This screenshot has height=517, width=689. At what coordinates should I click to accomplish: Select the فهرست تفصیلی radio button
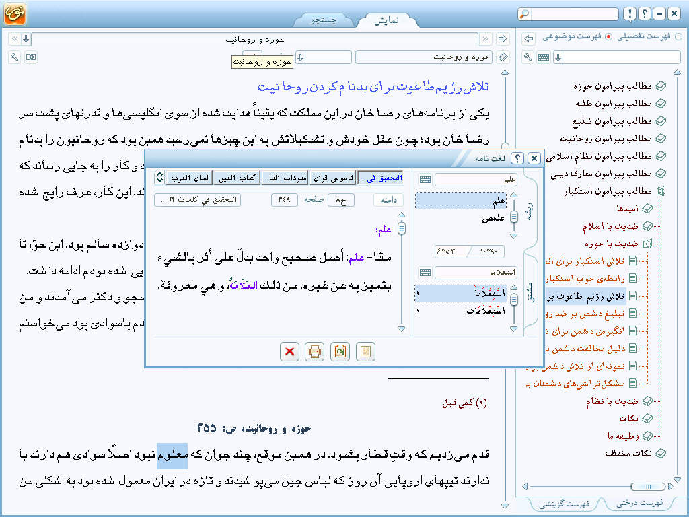point(678,38)
